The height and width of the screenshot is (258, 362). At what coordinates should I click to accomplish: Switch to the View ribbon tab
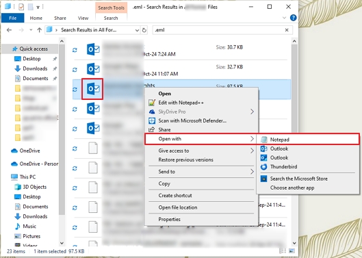[83, 18]
